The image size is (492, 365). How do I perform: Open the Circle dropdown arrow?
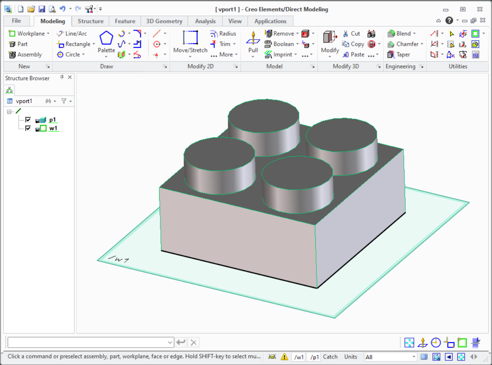tap(83, 55)
